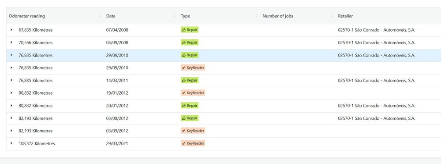The width and height of the screenshot is (441, 164).
Task: Click the KeyReader badge dated 03/09/2012
Action: [193, 131]
